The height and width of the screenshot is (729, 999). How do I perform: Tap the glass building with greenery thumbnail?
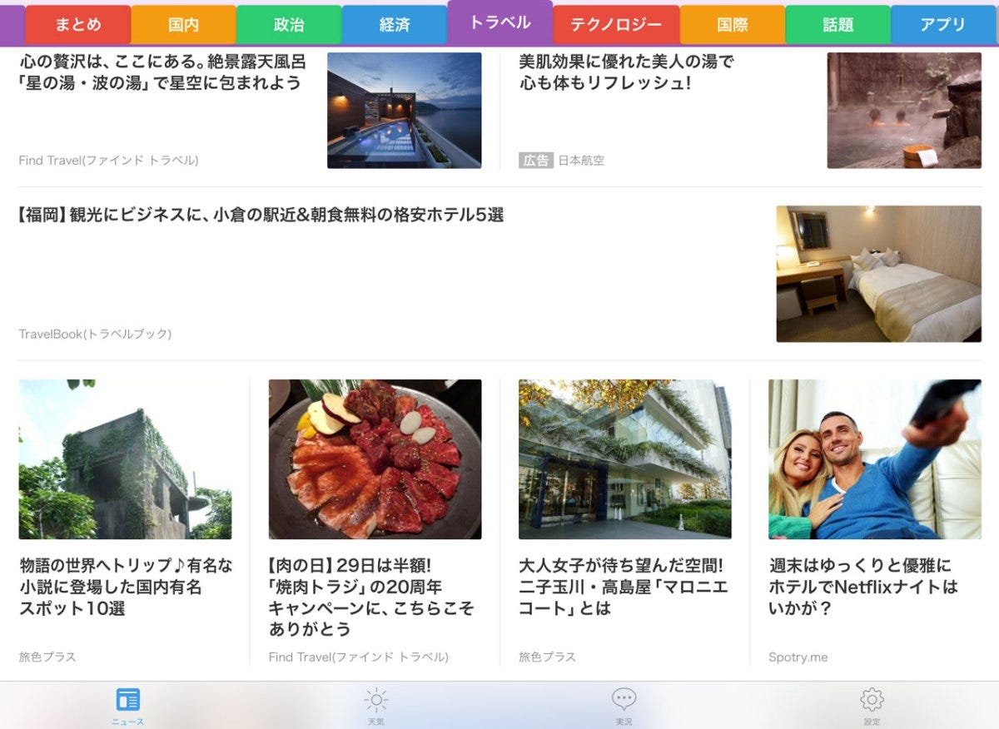[625, 459]
